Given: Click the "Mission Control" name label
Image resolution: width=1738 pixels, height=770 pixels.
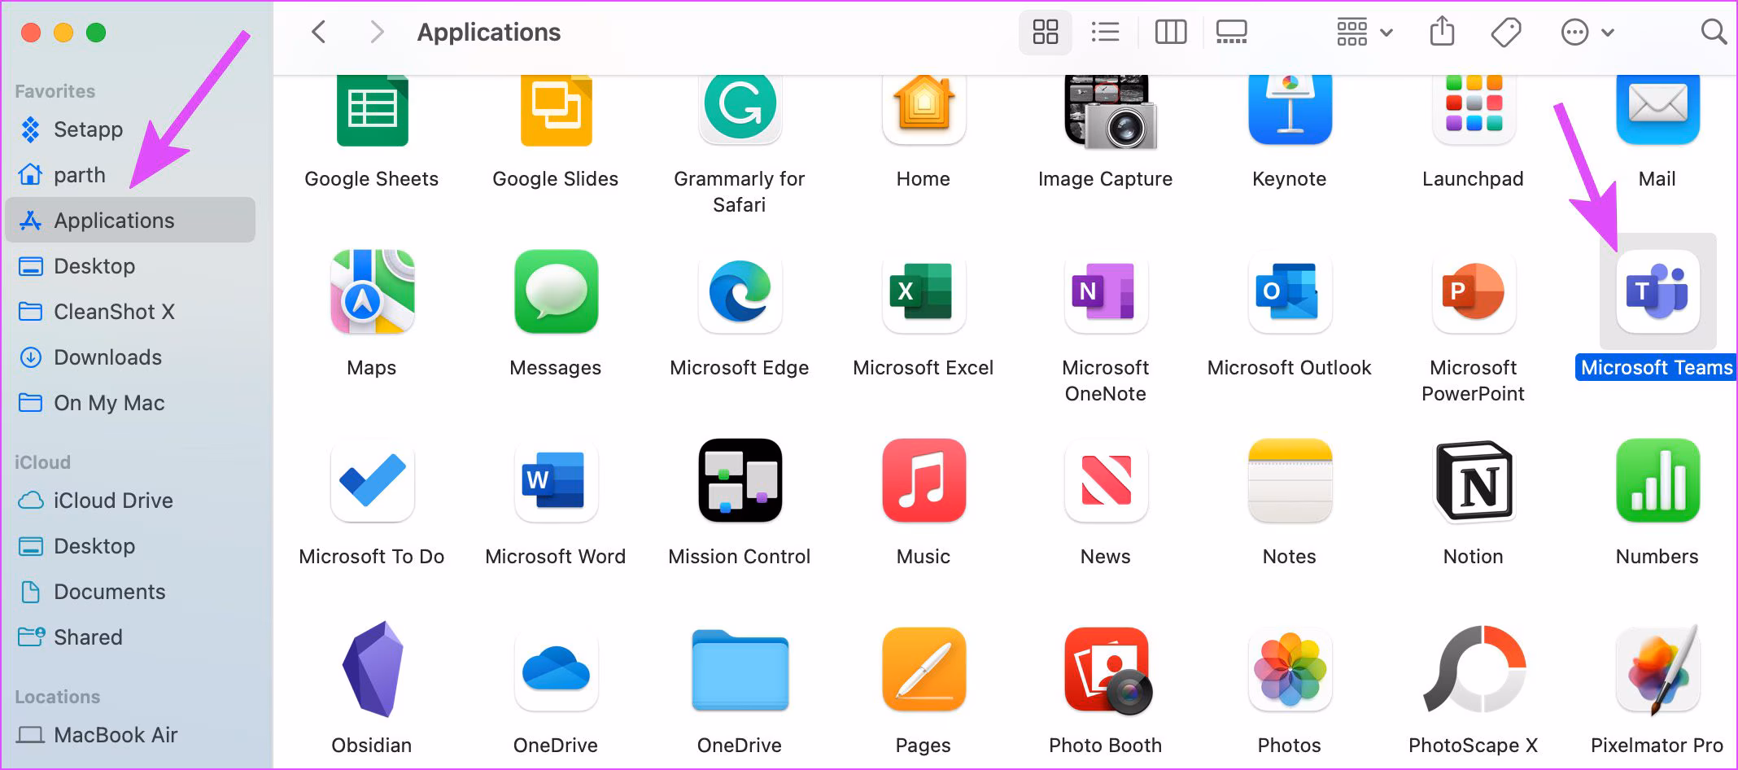Looking at the screenshot, I should 740,557.
